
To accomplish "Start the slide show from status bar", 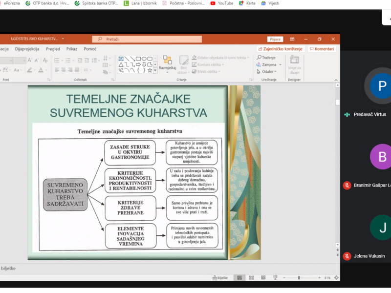I will coord(275,277).
